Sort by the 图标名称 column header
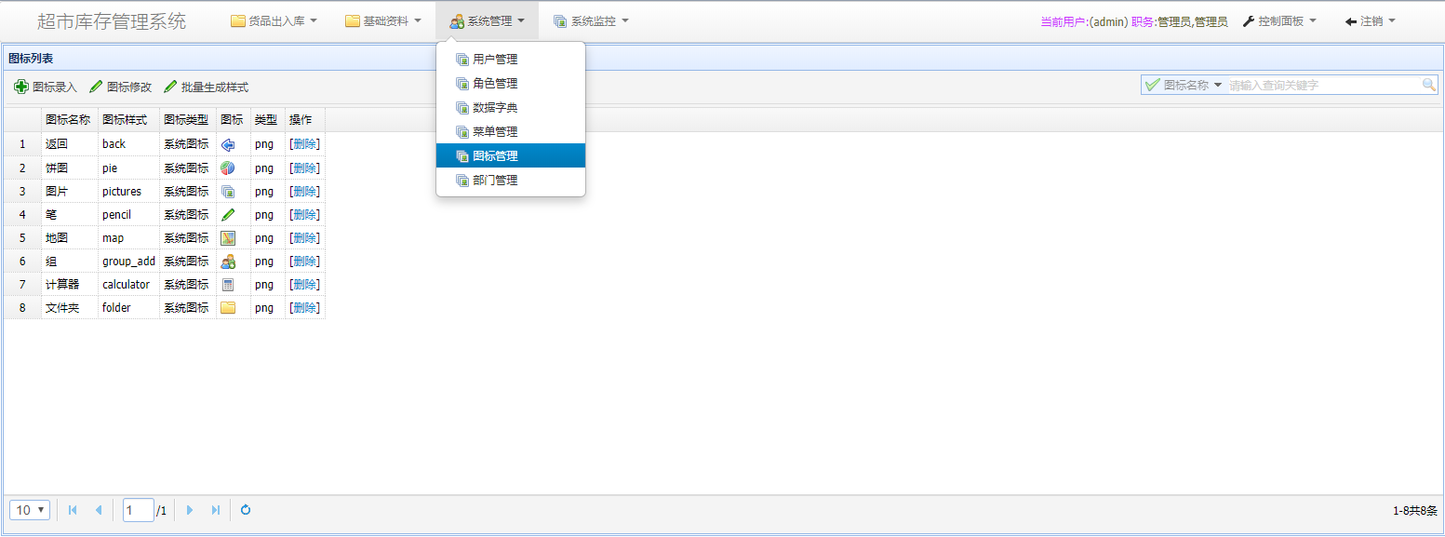The height and width of the screenshot is (537, 1445). coord(69,120)
